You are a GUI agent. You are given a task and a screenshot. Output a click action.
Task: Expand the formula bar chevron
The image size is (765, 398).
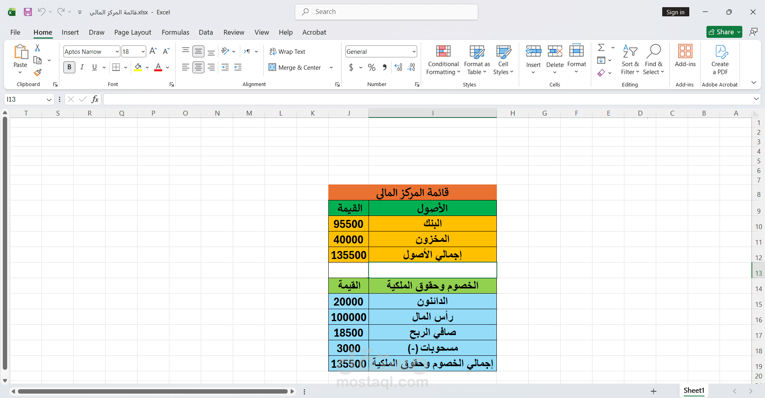coord(756,99)
